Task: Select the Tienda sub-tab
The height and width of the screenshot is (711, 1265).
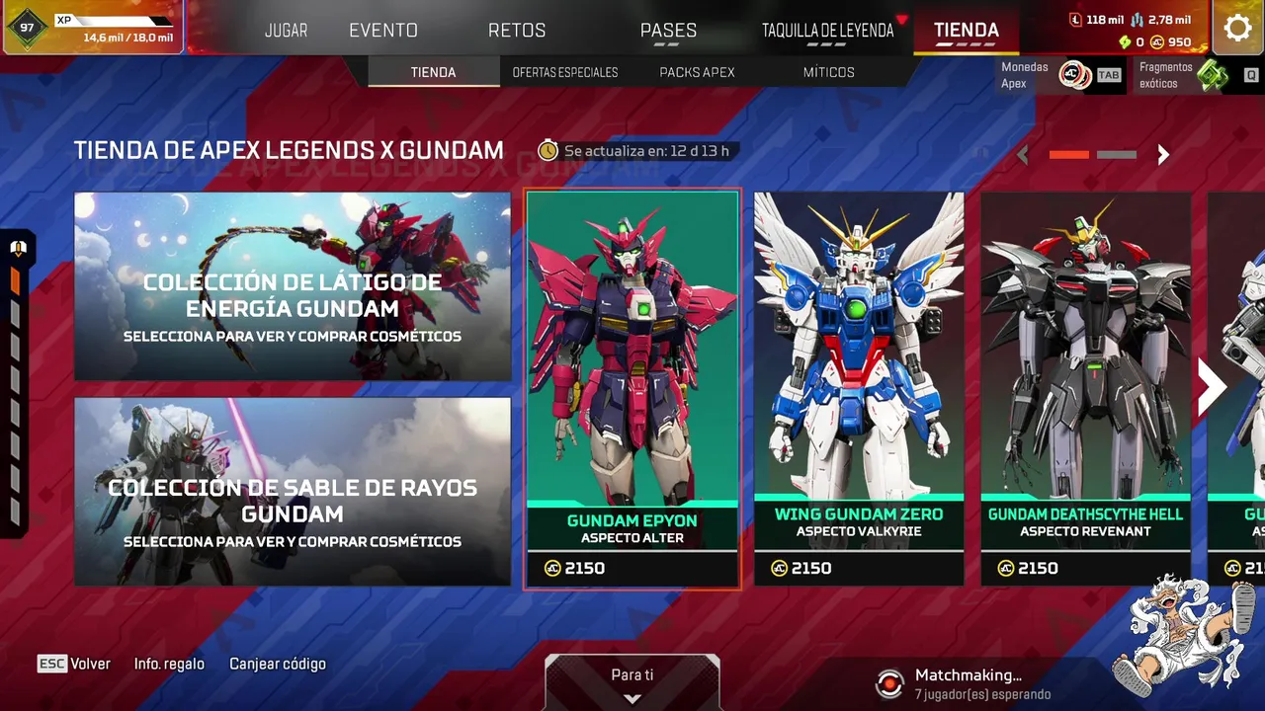Action: tap(434, 72)
